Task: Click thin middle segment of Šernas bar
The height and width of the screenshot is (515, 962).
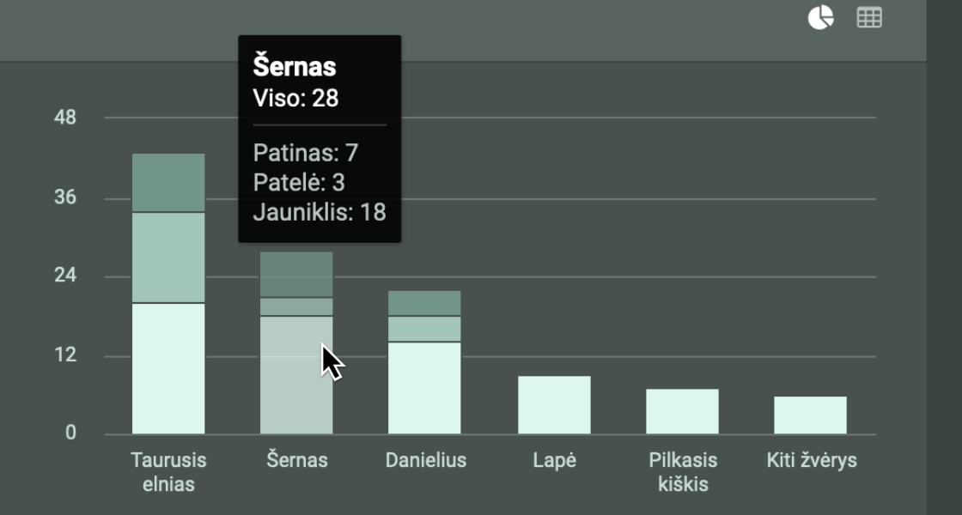Action: (x=296, y=306)
